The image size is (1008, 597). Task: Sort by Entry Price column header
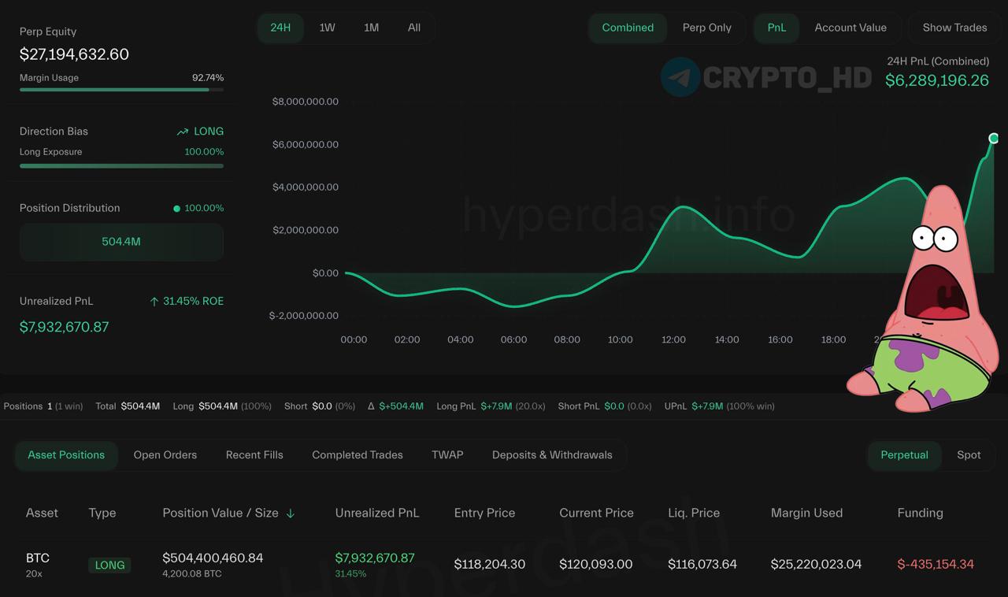pyautogui.click(x=484, y=513)
